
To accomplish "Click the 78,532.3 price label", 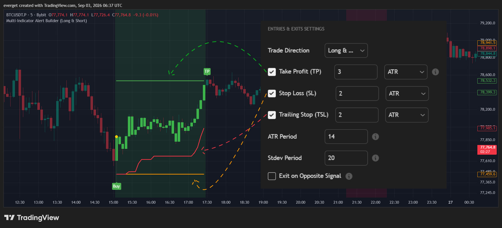I will [487, 81].
